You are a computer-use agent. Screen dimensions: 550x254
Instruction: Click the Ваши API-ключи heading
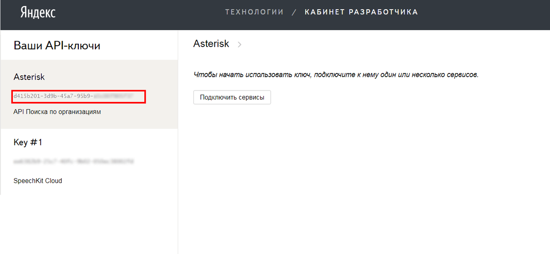[57, 46]
